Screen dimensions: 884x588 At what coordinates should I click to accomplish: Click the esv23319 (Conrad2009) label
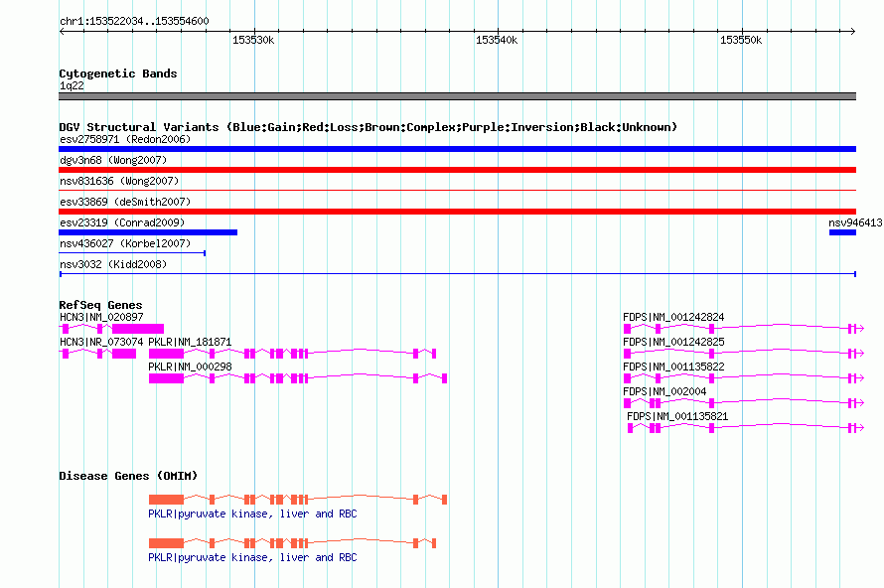(122, 222)
